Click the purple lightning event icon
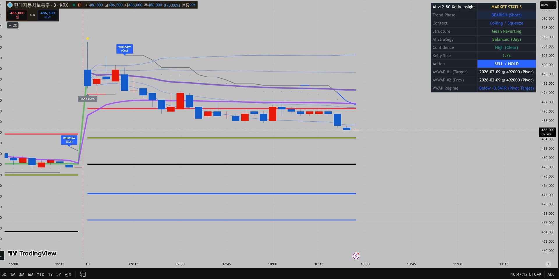This screenshot has height=279, width=559. 356,256
